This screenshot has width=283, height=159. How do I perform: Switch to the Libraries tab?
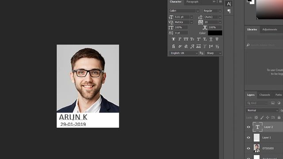[252, 30]
